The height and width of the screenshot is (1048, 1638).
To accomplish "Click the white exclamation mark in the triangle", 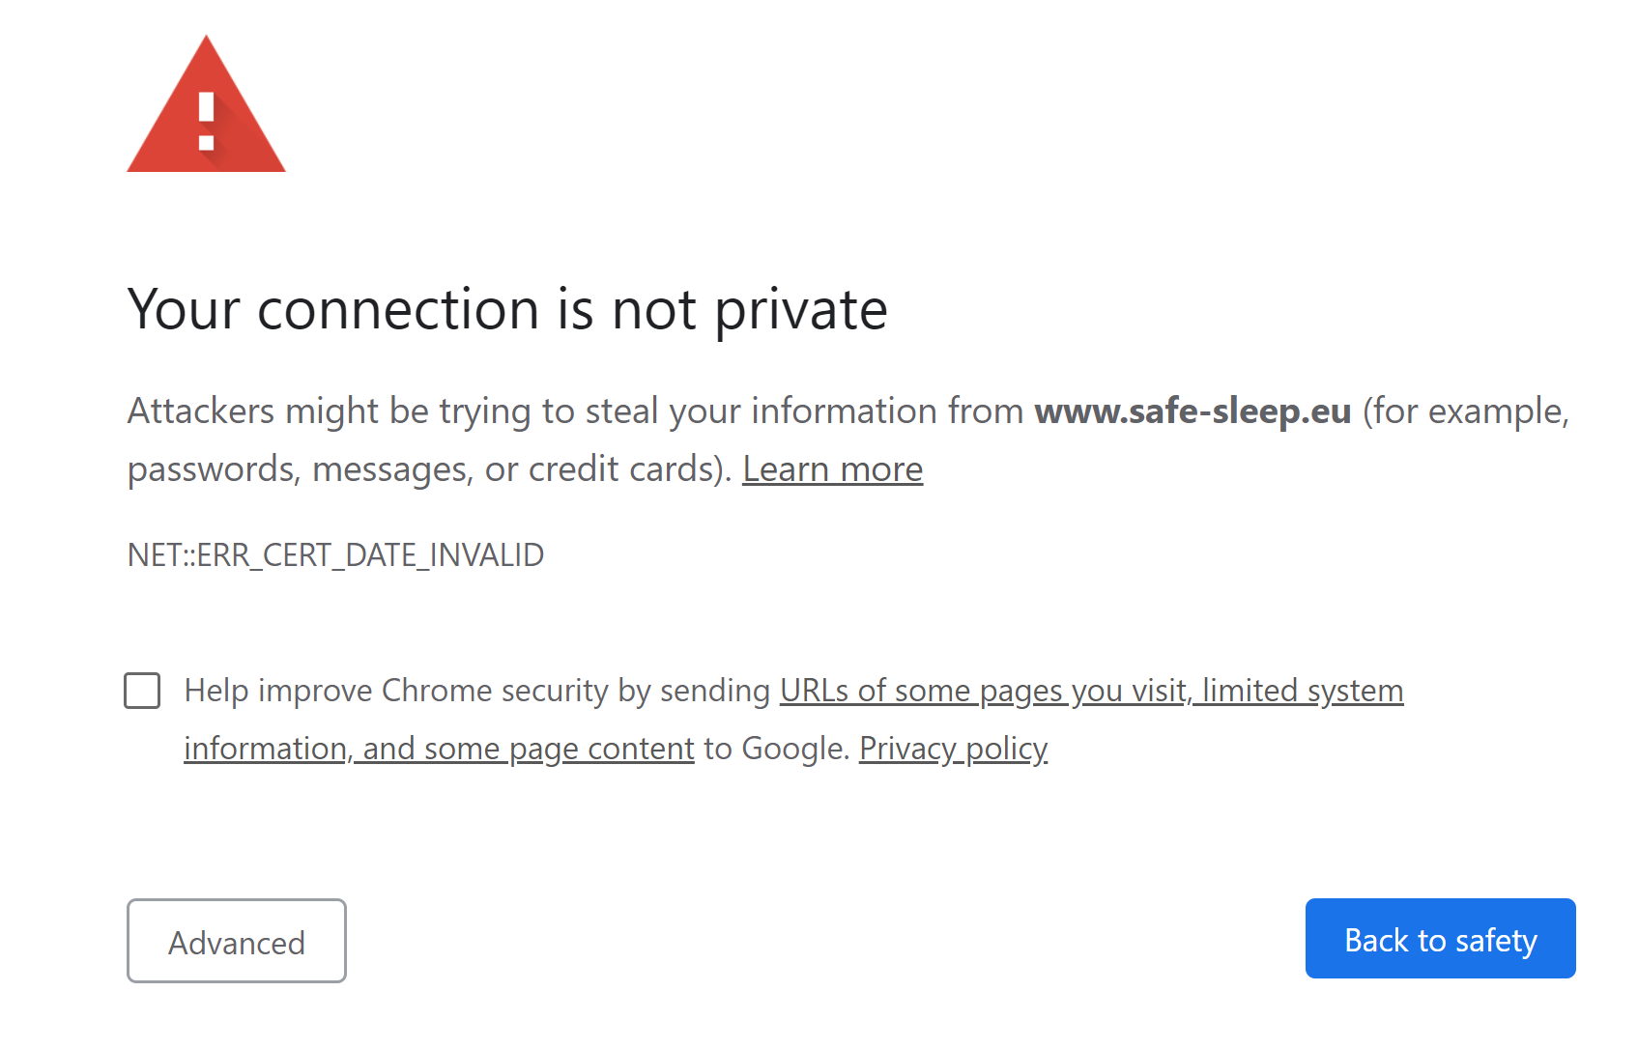I will coord(206,122).
